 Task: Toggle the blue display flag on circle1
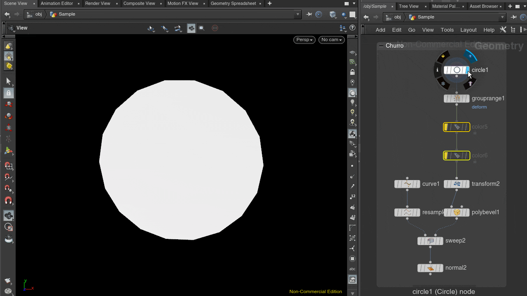467,70
